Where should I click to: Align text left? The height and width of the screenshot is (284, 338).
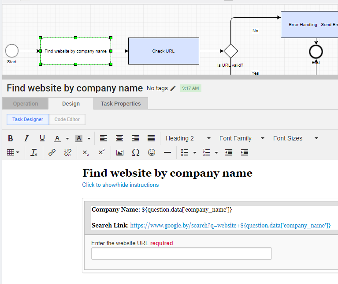click(104, 138)
